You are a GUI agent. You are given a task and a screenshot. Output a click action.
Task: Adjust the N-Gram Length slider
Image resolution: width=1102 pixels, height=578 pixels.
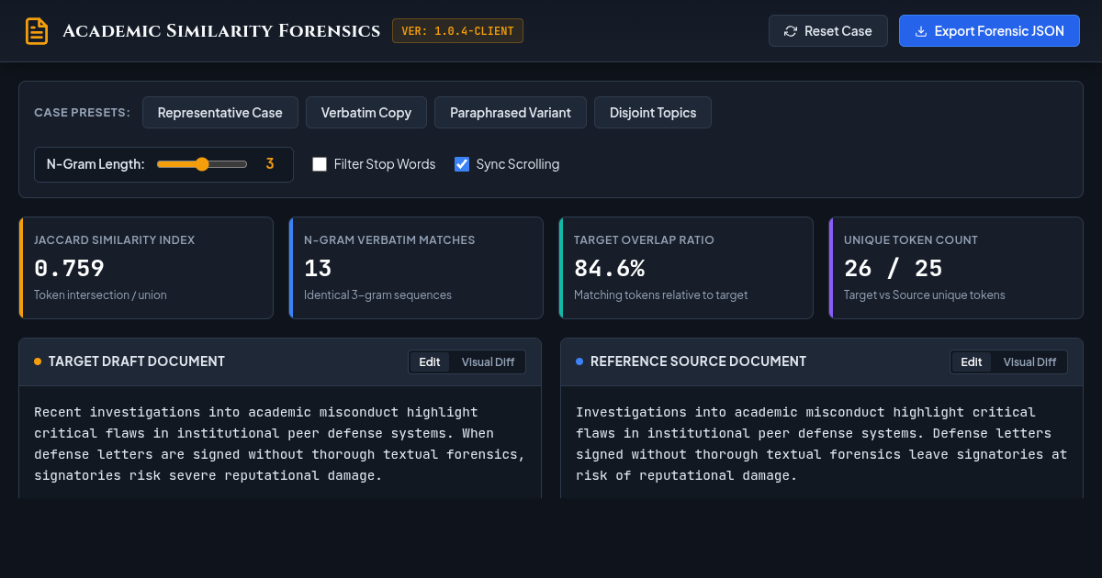pyautogui.click(x=202, y=164)
